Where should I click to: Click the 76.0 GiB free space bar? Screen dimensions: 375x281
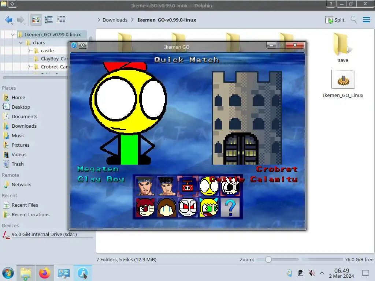322,259
